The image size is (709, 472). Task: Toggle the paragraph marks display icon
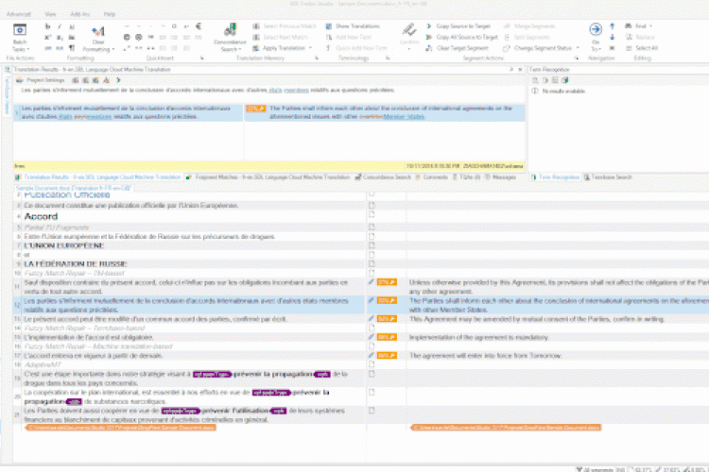tap(72, 48)
